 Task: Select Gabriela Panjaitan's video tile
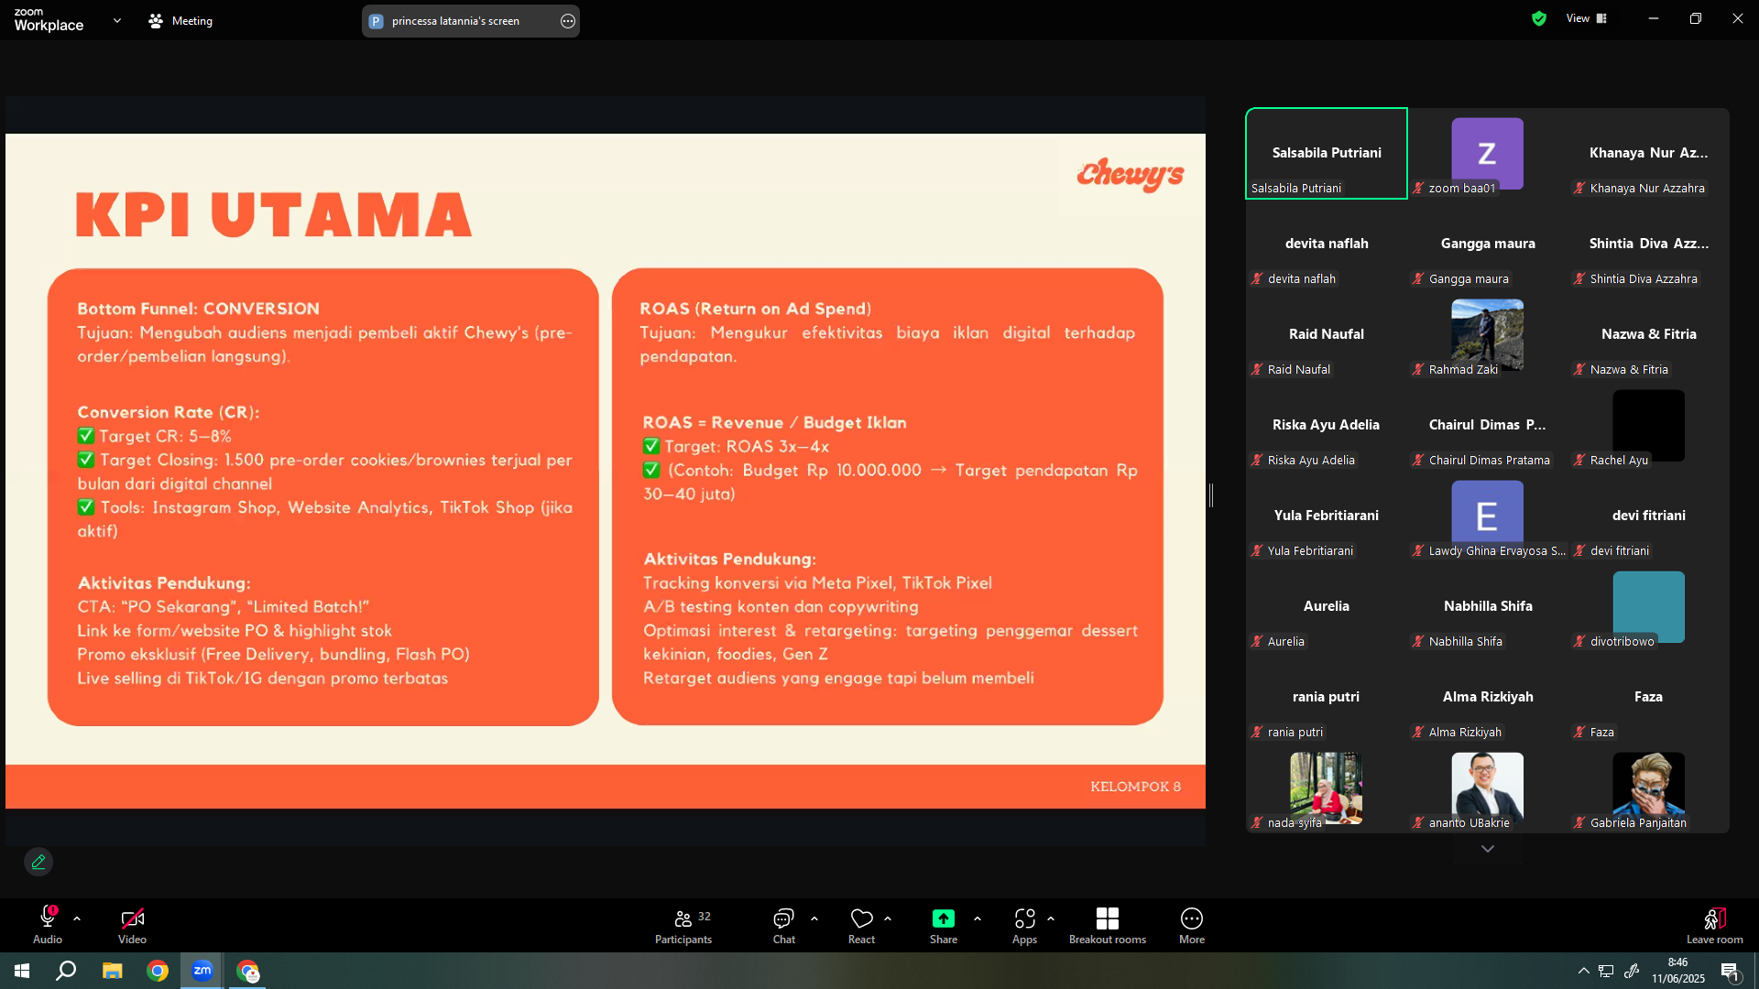coord(1649,788)
